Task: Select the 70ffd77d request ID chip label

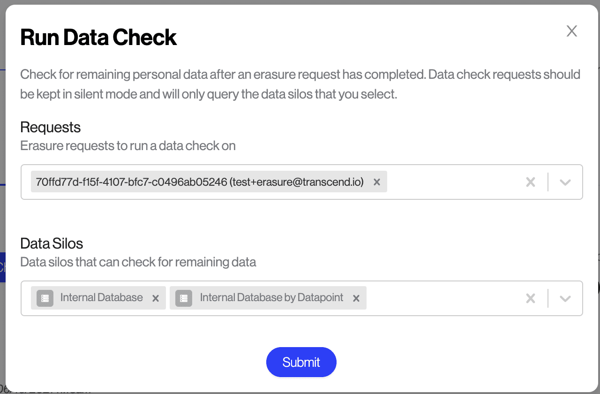Action: [x=200, y=182]
